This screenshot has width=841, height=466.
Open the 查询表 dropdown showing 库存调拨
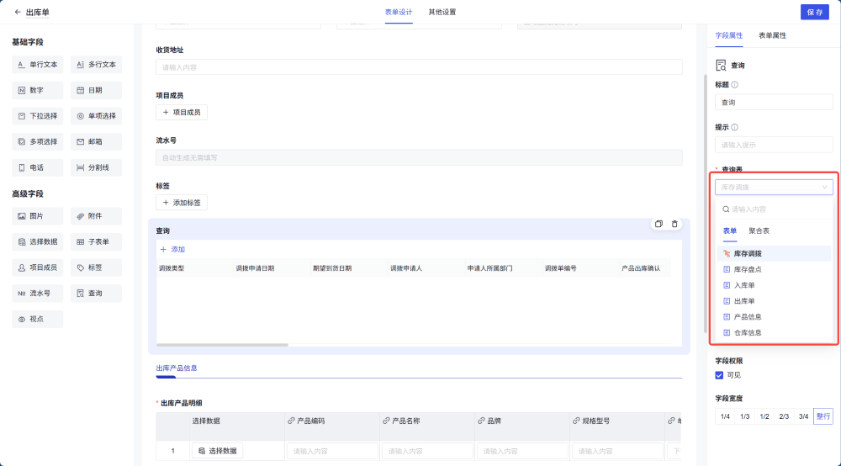(x=774, y=188)
